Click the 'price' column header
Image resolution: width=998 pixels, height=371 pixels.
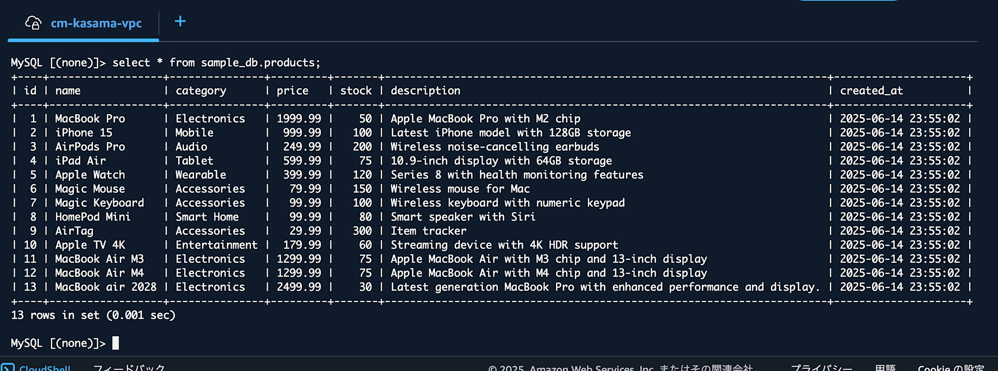[x=292, y=91]
